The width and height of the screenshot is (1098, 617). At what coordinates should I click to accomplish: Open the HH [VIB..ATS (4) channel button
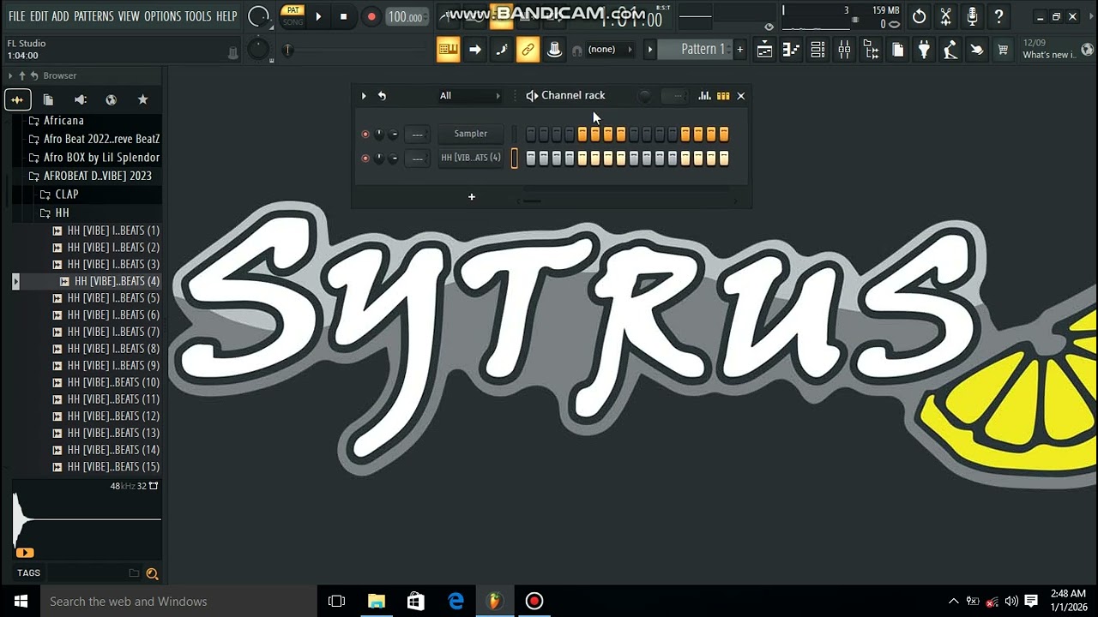470,158
